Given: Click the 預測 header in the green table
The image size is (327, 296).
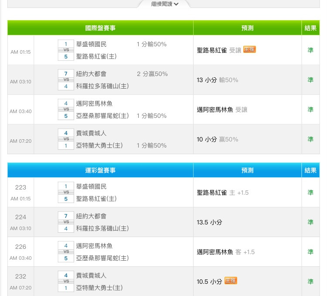Looking at the screenshot, I should (x=247, y=28).
